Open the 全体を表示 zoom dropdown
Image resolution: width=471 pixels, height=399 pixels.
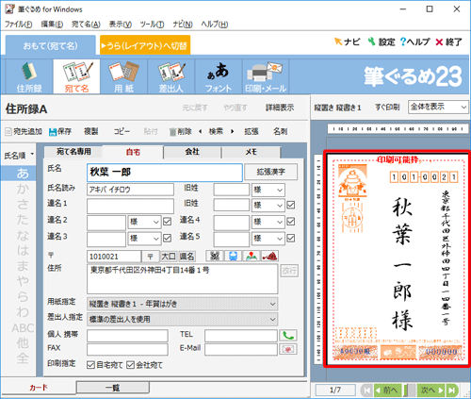coord(438,107)
